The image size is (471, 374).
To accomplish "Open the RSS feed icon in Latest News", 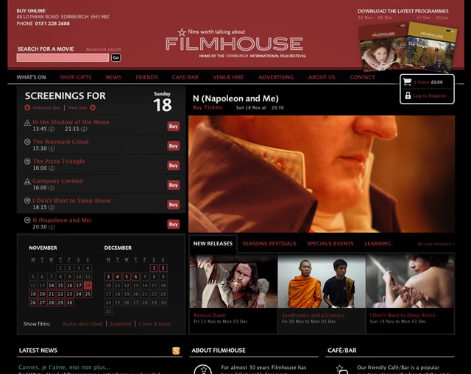I will click(x=176, y=350).
